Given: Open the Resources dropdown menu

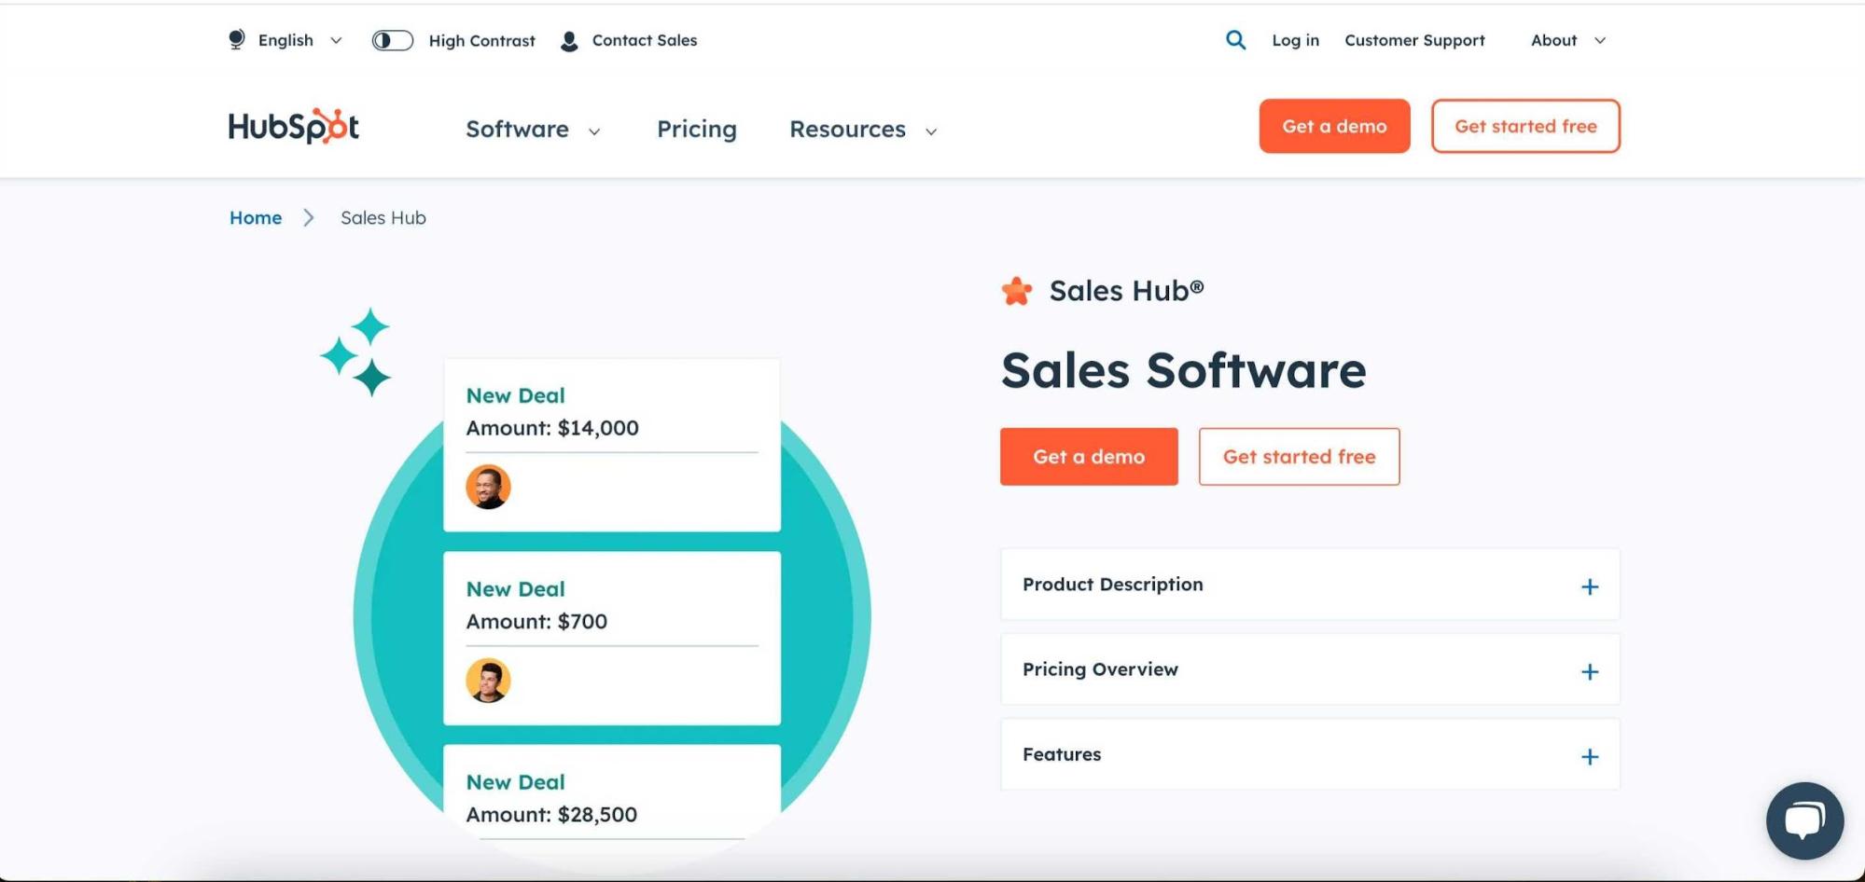Looking at the screenshot, I should 860,130.
